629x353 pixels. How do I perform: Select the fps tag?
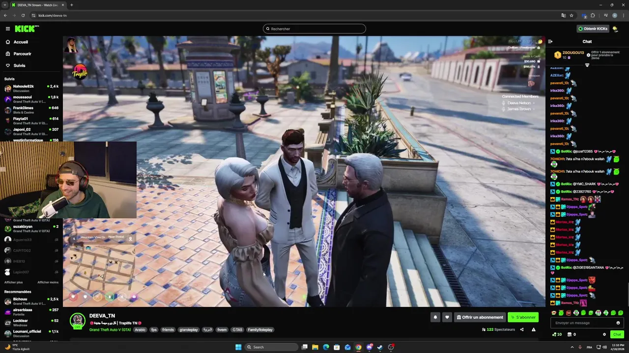pyautogui.click(x=154, y=330)
